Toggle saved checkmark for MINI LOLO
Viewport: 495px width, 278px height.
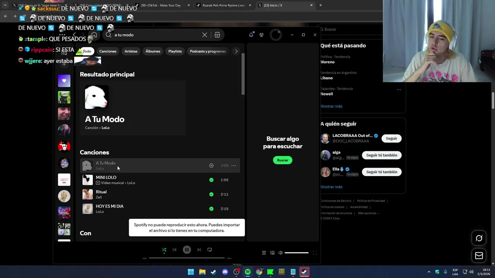(x=211, y=180)
